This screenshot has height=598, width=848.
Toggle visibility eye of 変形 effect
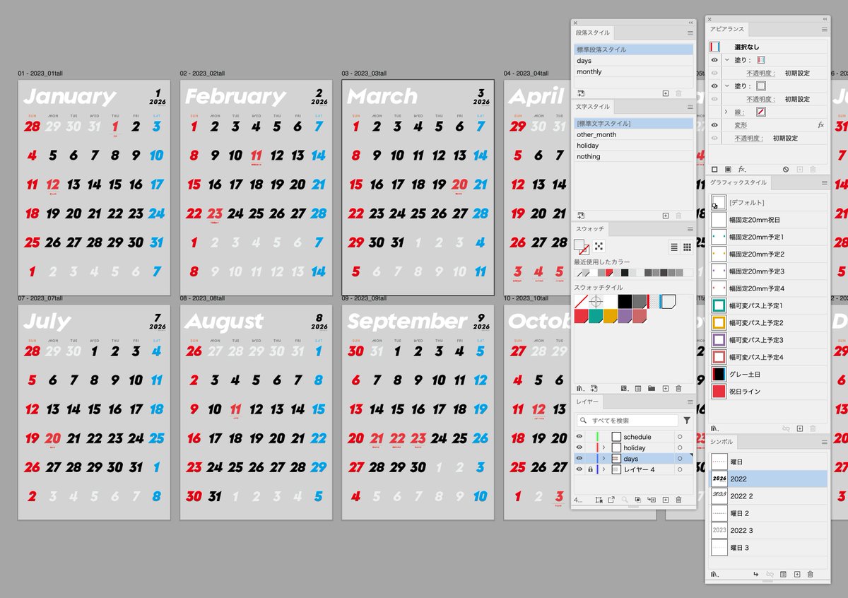tap(714, 125)
